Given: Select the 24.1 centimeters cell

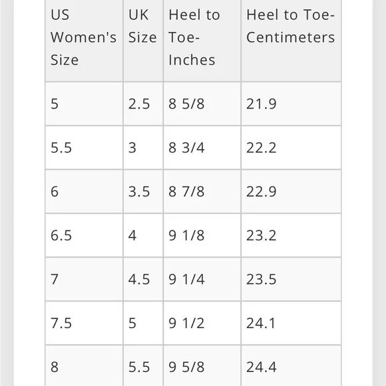Looking at the screenshot, I should 291,323.
